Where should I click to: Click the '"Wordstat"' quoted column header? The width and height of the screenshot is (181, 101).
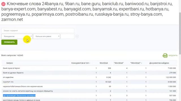click(119, 63)
